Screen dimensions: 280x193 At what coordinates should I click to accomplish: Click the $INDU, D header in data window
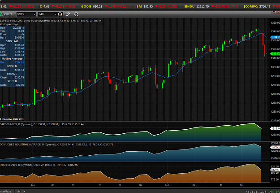point(12,74)
